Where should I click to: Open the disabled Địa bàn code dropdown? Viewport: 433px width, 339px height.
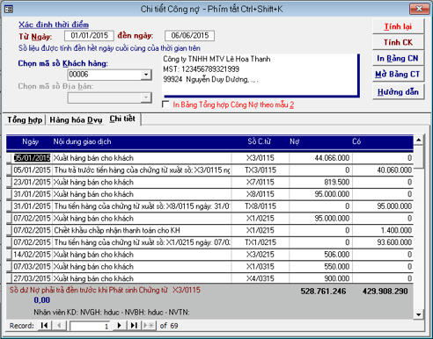click(x=146, y=97)
